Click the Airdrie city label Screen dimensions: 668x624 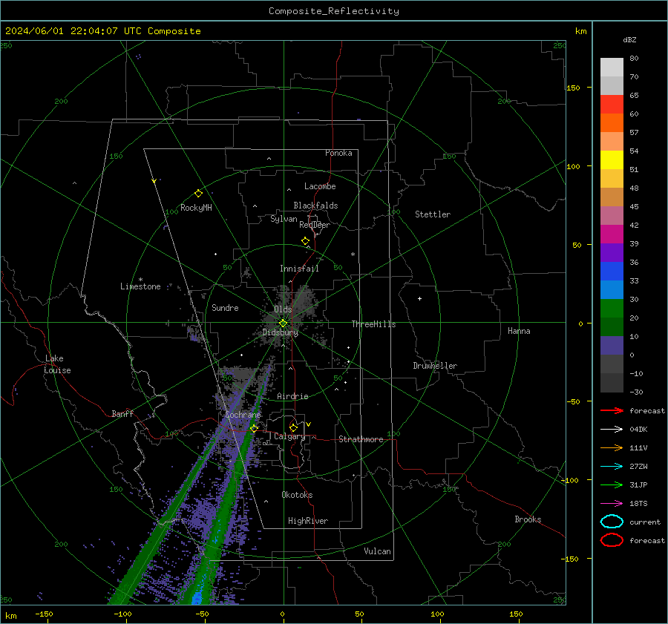click(x=292, y=396)
